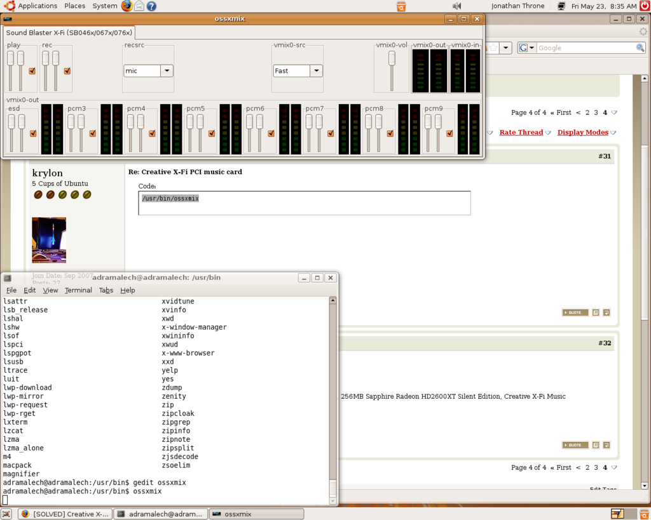Open the terminal Tabs menu
Screen dimensions: 651x520
pos(106,290)
